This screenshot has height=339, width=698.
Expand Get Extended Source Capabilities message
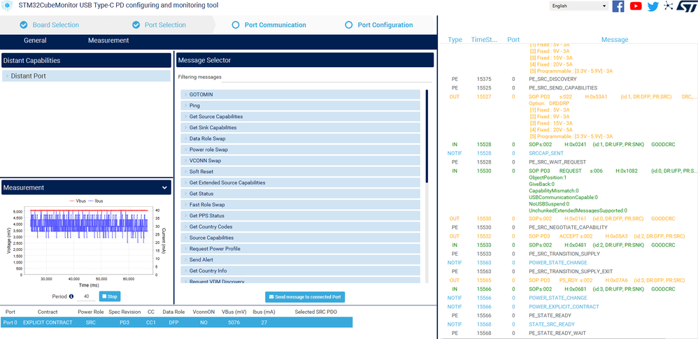coord(301,183)
